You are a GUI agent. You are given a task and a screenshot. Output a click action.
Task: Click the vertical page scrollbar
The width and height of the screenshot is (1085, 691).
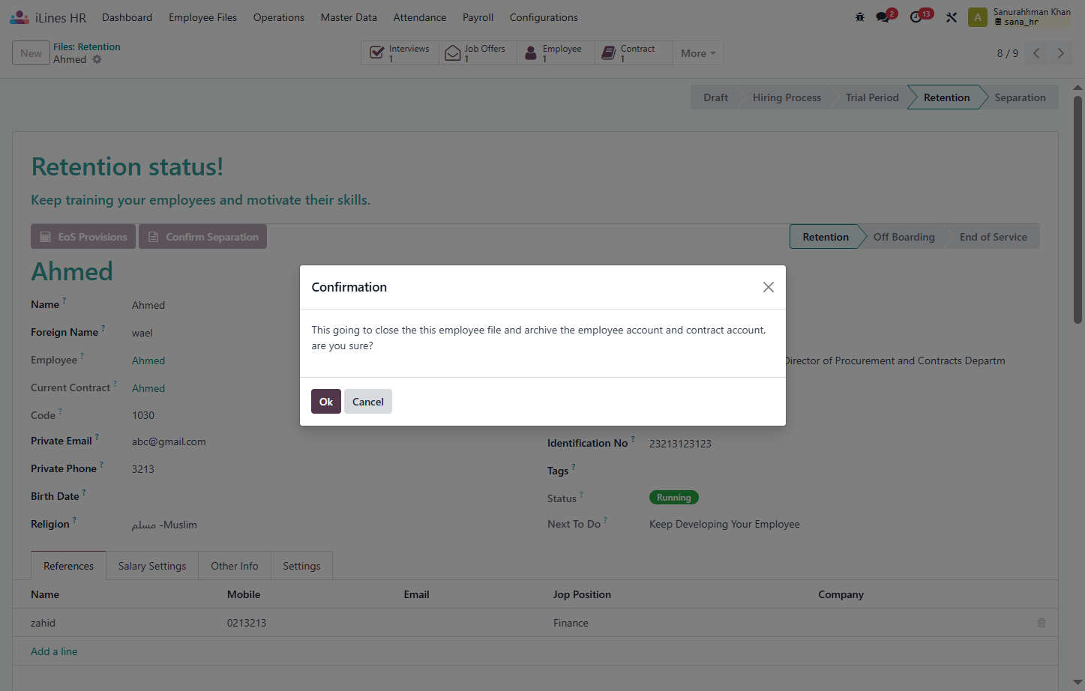(1078, 210)
